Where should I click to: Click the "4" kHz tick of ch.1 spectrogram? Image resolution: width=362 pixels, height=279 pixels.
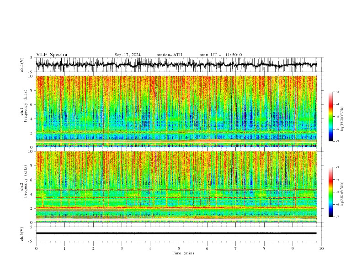32,119
